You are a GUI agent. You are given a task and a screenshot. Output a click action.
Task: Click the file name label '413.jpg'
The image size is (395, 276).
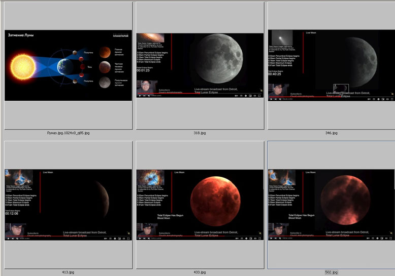point(68,272)
